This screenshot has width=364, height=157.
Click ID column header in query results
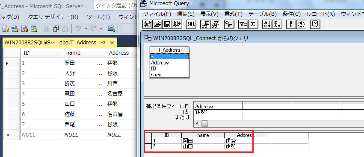[166, 135]
